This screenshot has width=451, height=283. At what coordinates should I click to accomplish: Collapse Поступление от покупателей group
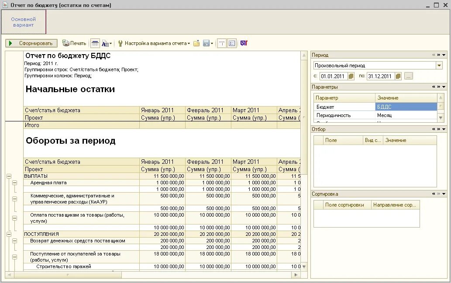pos(15,257)
